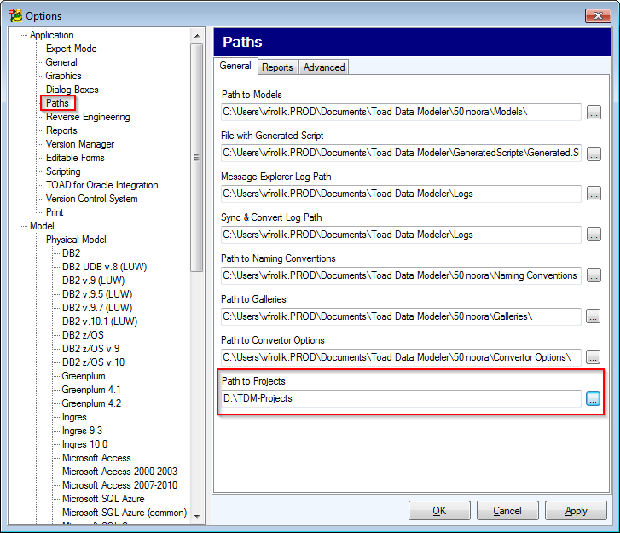Select DB2 v.9.5 (LUW)
Viewport: 620px width, 533px height.
(x=97, y=294)
